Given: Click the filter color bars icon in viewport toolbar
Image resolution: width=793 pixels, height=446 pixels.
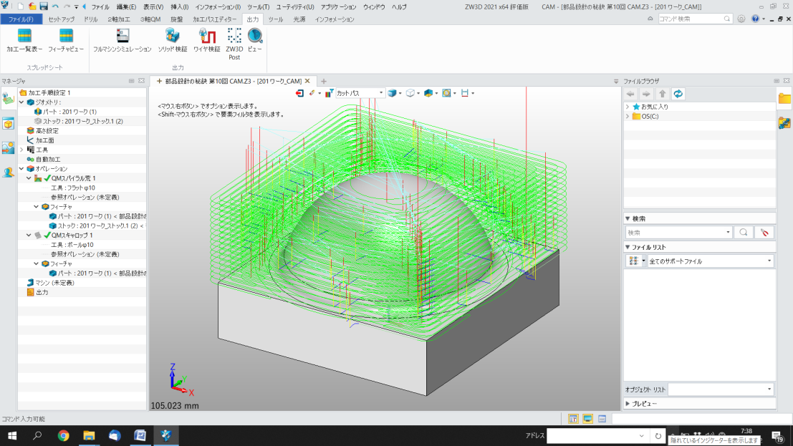Looking at the screenshot, I should click(330, 93).
